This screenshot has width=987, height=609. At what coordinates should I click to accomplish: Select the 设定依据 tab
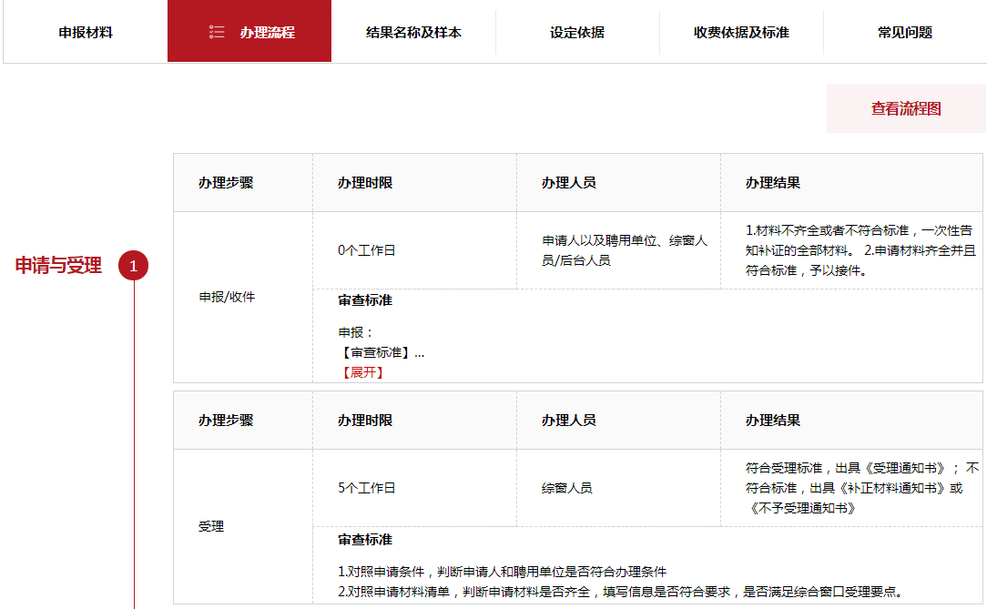pyautogui.click(x=577, y=32)
